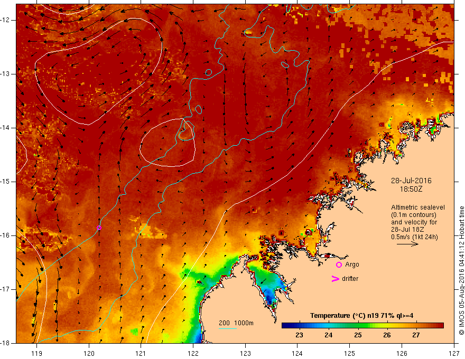This screenshot has width=465, height=359.
Task: Click the latitude axis label -13
Action: tap(6, 74)
